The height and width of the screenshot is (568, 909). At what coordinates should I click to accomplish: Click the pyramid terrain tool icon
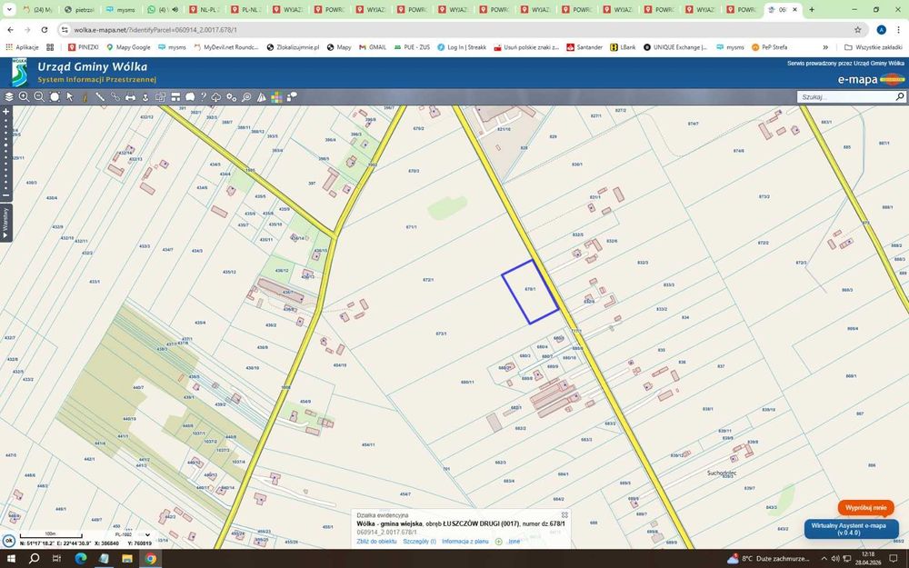(262, 97)
